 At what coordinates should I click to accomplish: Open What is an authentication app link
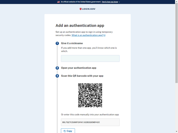[x=87, y=35]
